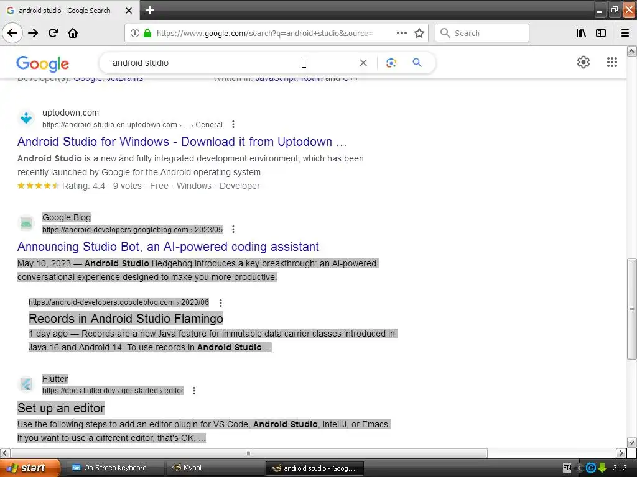The height and width of the screenshot is (477, 637).
Task: Click the Uptodown site favicon
Action: (26, 118)
